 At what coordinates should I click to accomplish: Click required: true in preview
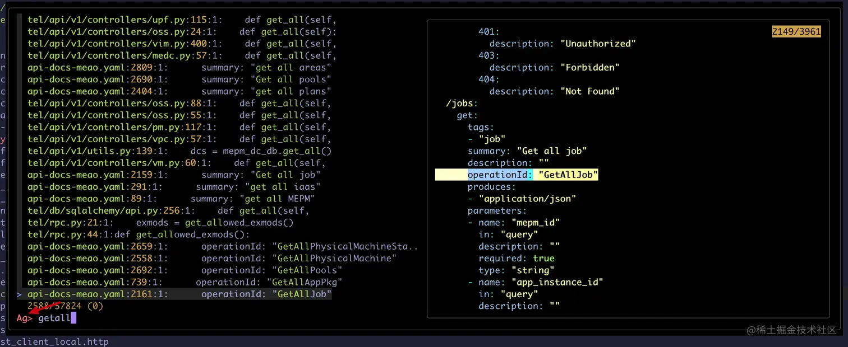coord(517,259)
